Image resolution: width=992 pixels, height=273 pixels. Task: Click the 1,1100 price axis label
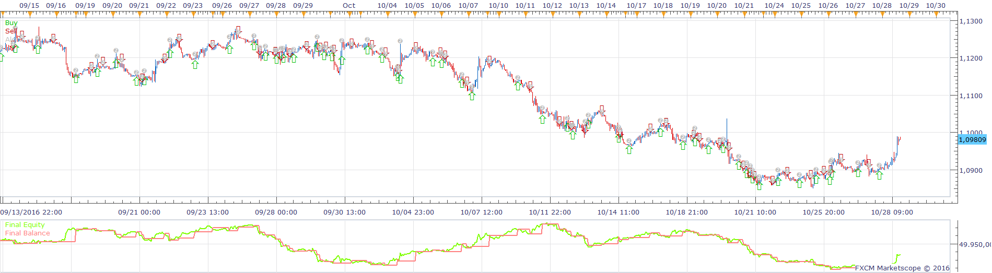[971, 96]
